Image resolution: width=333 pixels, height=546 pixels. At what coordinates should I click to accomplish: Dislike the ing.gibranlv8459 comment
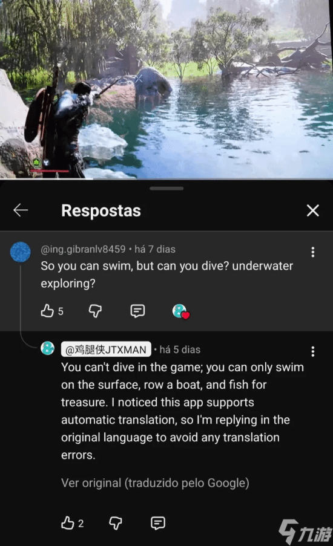(95, 311)
